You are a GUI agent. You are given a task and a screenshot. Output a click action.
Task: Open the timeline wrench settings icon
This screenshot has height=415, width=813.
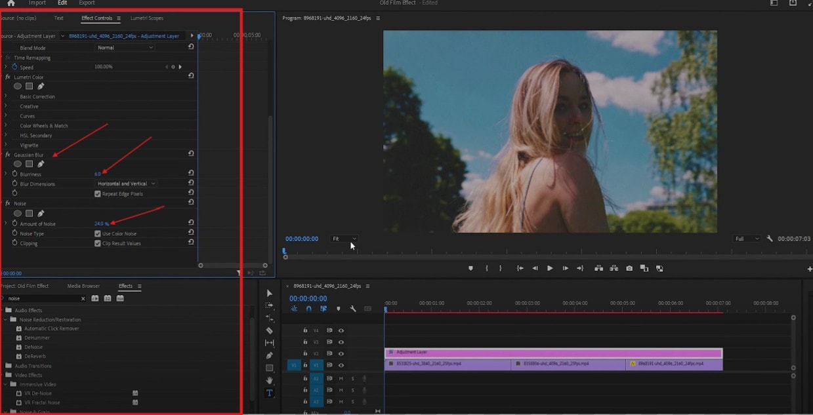[x=352, y=309]
